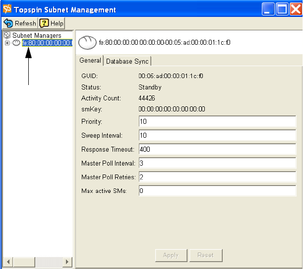Expand the fe:80 subnet manager tree node
Screen dimensions: 303x269
tap(7, 43)
